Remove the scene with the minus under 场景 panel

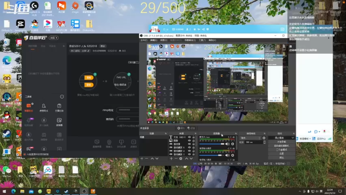click(x=147, y=159)
